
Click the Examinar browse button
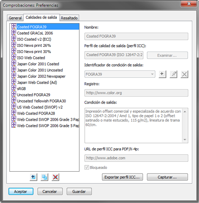click(x=167, y=55)
